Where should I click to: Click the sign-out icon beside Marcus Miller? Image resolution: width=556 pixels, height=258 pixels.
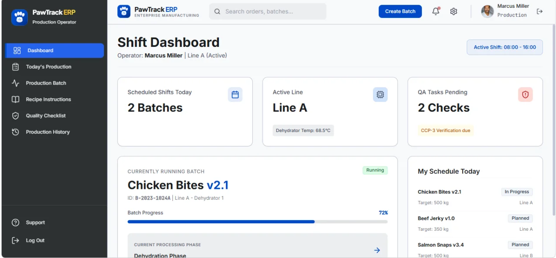coord(539,11)
